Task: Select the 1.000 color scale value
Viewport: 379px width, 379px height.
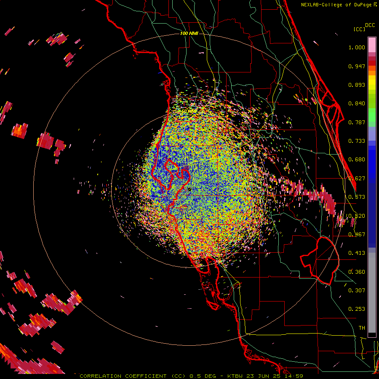Action: [357, 47]
